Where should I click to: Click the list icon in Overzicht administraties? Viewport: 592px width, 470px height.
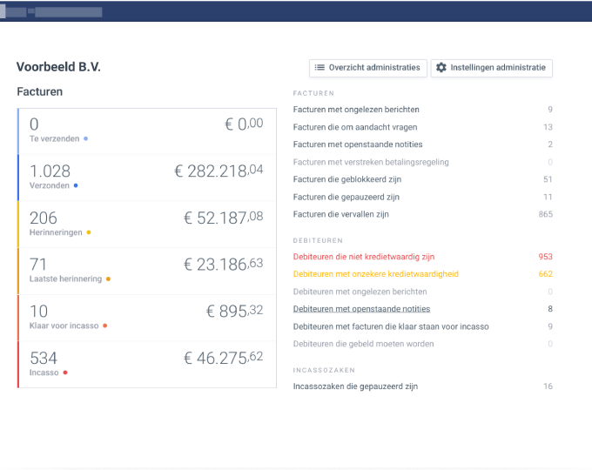[320, 68]
